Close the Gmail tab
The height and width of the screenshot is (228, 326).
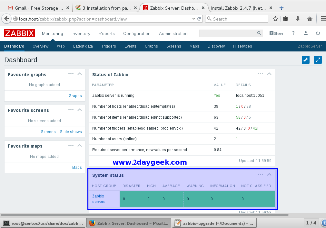[x=68, y=8]
